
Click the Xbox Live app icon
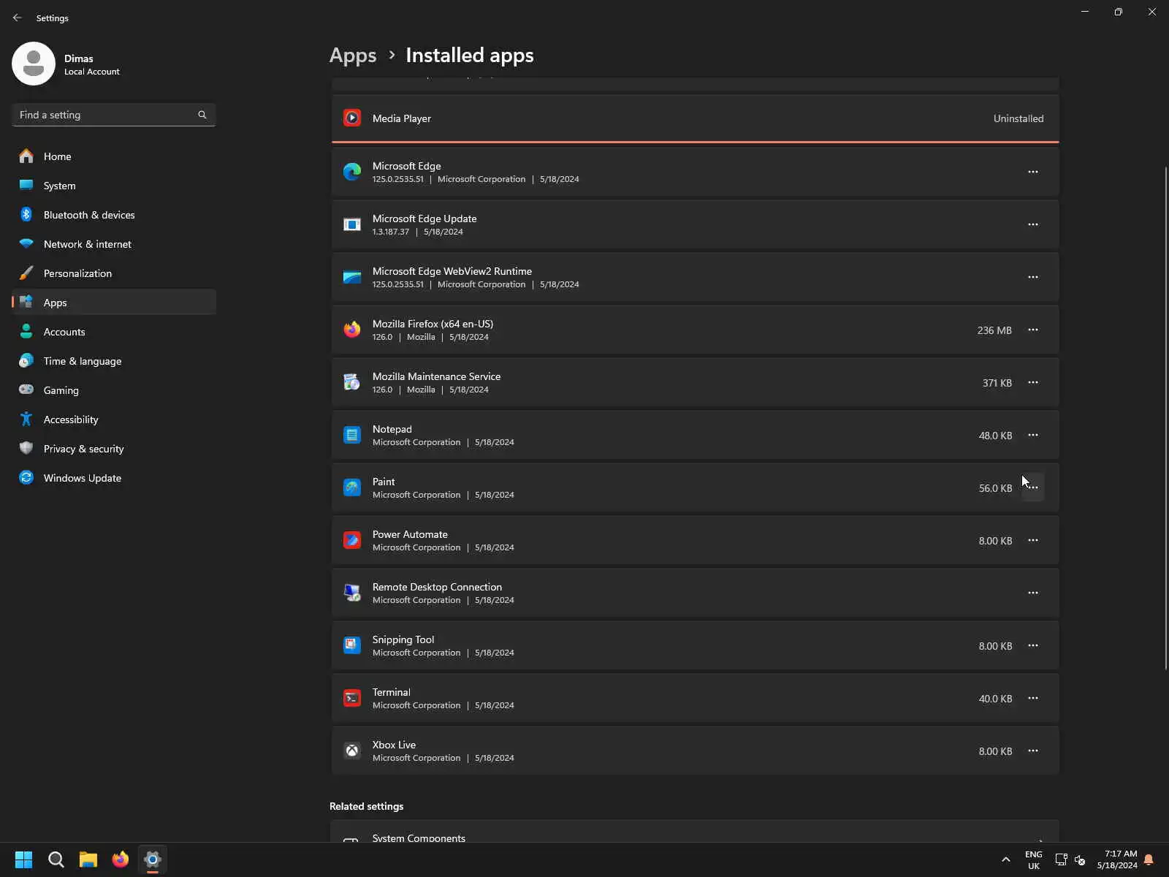click(x=352, y=751)
